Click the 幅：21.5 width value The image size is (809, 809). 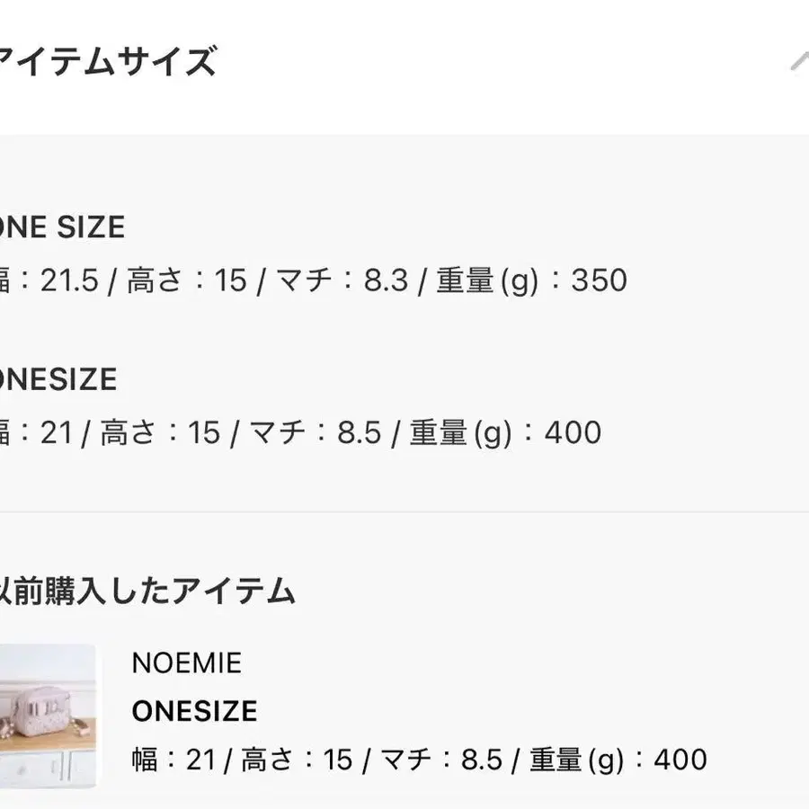49,280
